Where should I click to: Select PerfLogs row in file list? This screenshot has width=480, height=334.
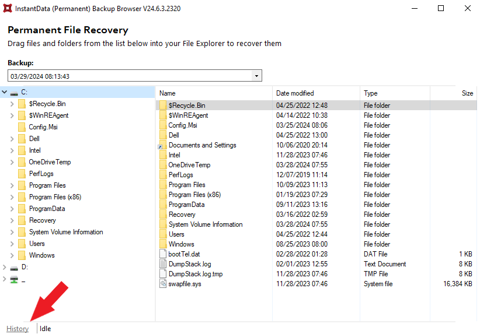(316, 174)
